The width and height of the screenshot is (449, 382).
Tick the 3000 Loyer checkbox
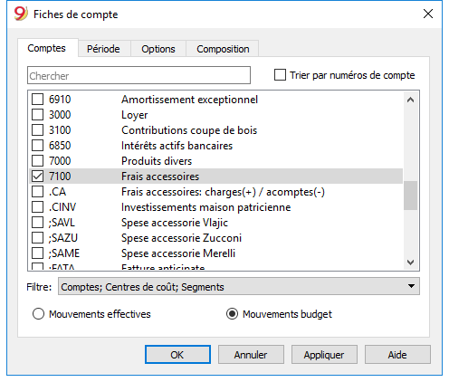pyautogui.click(x=37, y=115)
